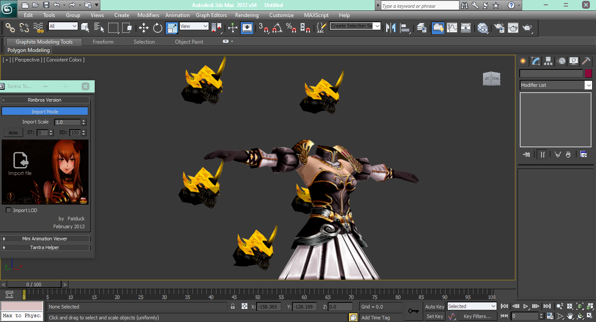Viewport: 596px width, 322px height.
Task: Click the Import Mode button
Action: coord(45,112)
